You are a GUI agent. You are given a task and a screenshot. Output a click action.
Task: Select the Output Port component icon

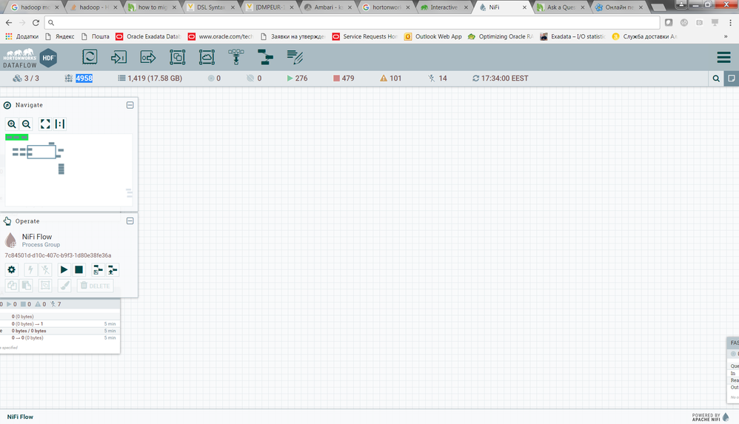(x=148, y=57)
